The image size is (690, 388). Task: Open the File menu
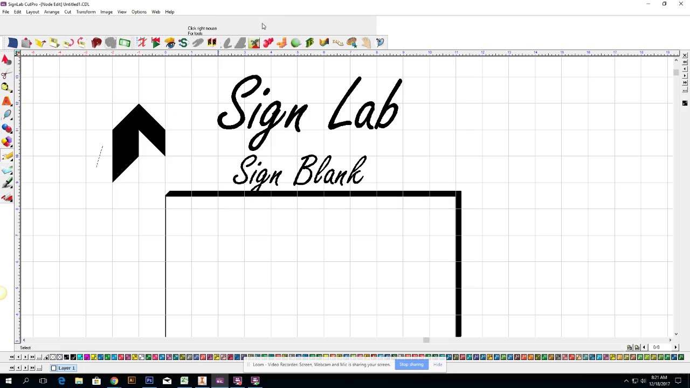(5, 12)
